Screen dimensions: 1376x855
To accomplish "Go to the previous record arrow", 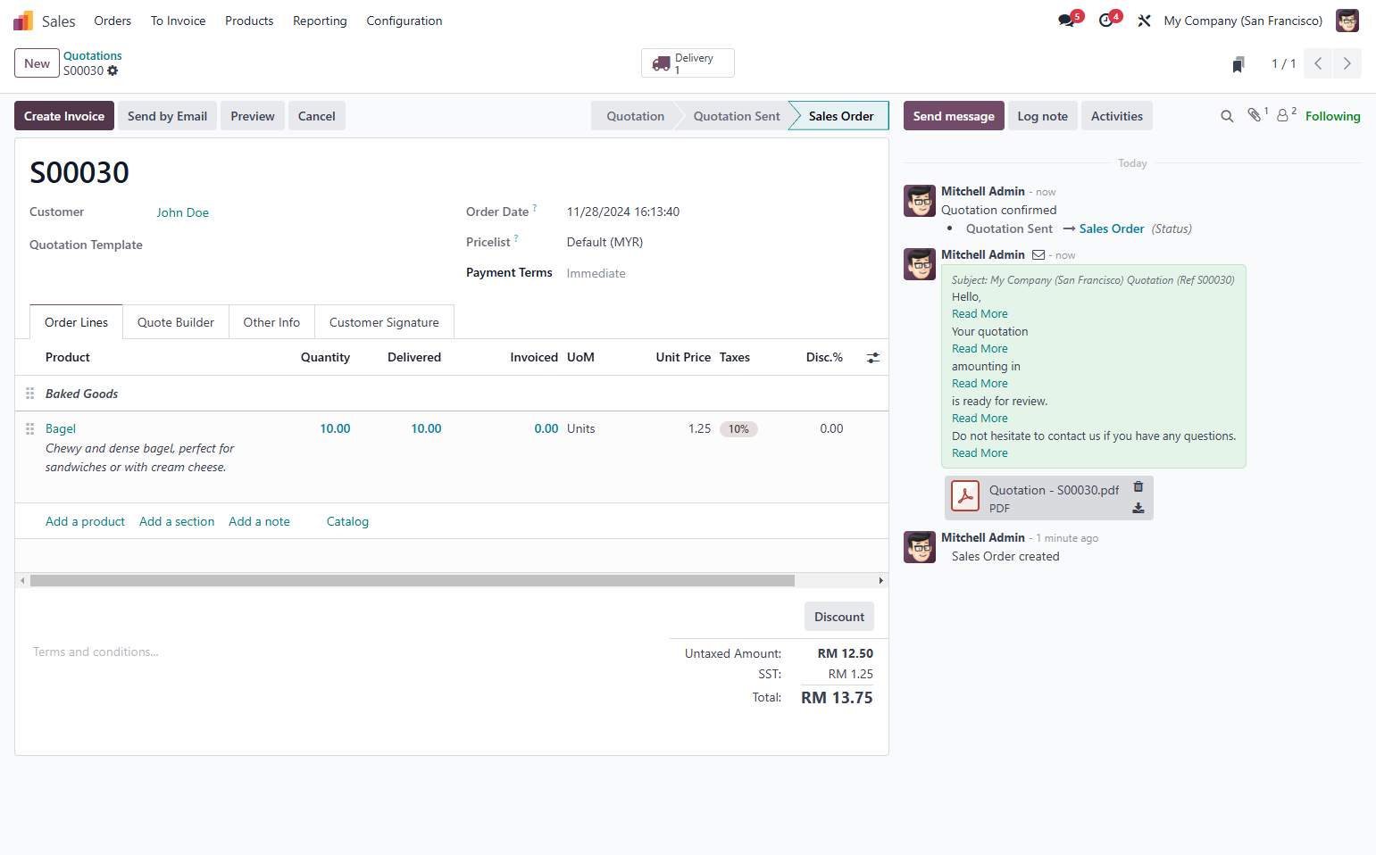I will [1318, 63].
